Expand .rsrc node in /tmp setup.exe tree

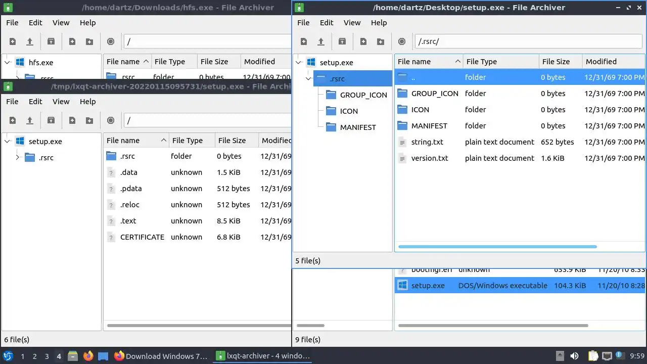point(18,158)
